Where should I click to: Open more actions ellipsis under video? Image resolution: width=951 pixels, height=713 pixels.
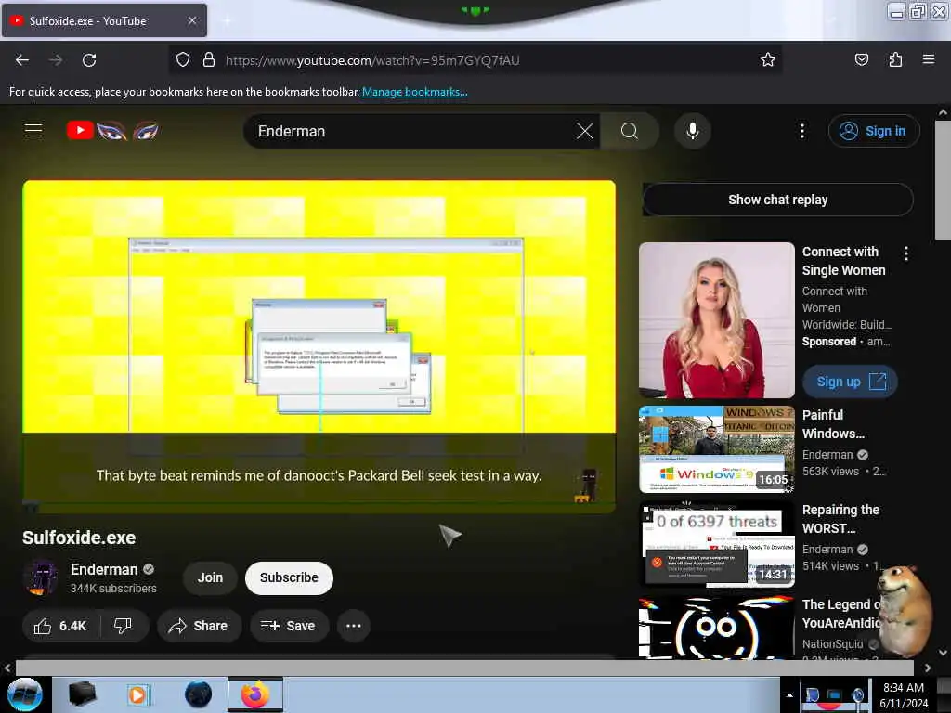[354, 626]
